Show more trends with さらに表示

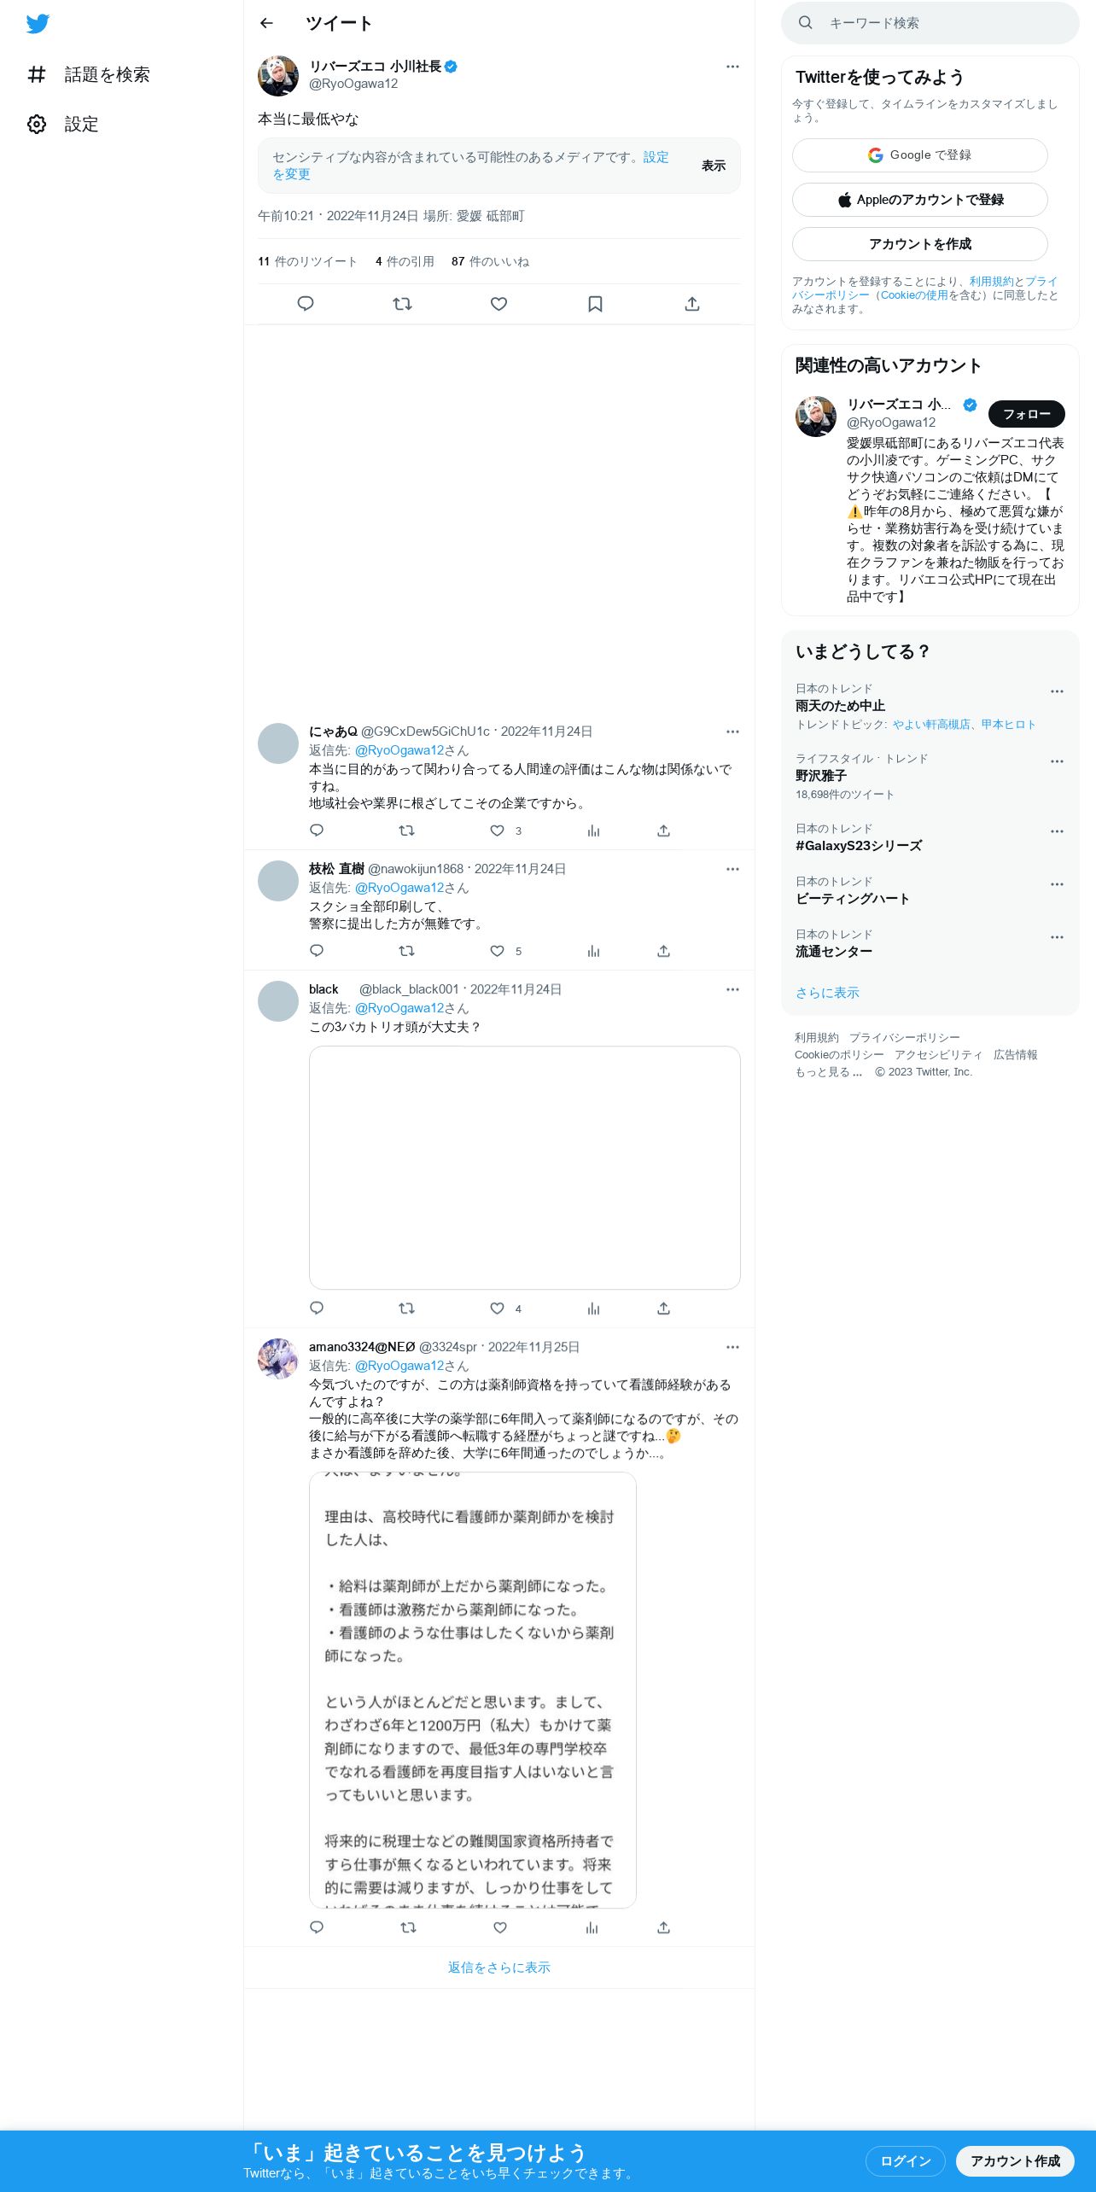[827, 993]
